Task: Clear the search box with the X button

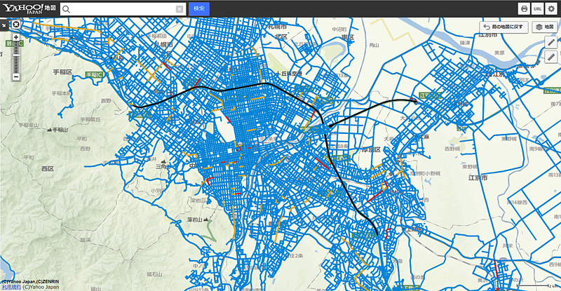Action: tap(180, 9)
